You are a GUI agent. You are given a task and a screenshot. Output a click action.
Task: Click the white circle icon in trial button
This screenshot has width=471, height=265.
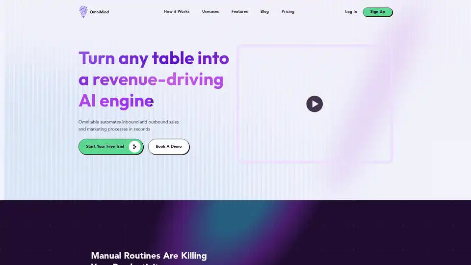[134, 146]
